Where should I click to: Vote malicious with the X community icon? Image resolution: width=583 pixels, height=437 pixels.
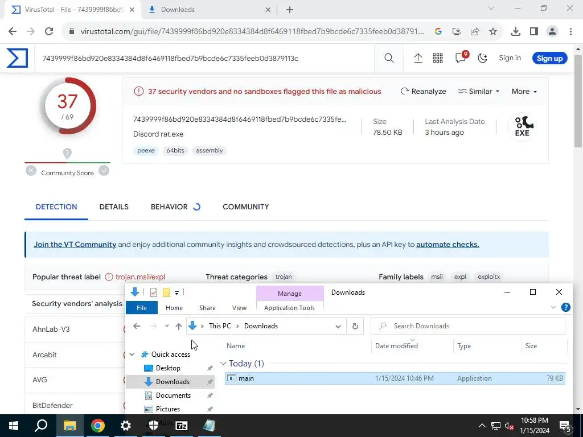(x=31, y=171)
